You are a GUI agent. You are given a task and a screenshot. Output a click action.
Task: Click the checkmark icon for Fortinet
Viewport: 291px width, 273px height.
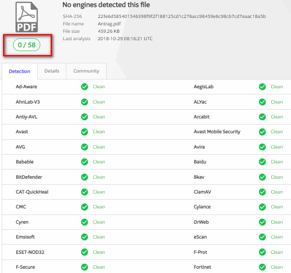click(262, 267)
